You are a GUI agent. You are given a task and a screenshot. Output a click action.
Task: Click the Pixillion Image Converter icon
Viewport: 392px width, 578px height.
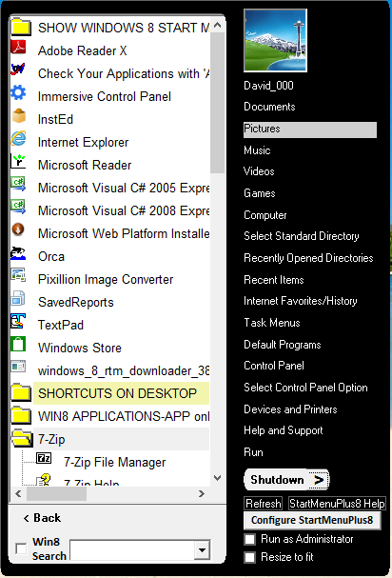[x=18, y=276]
